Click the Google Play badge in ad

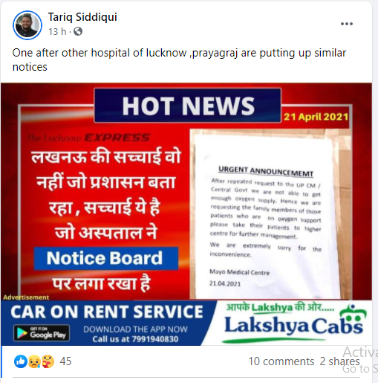coord(42,332)
